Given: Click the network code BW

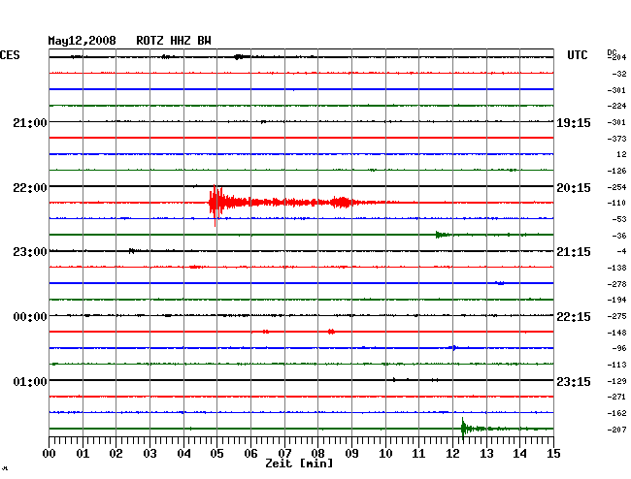Looking at the screenshot, I should click(204, 41).
